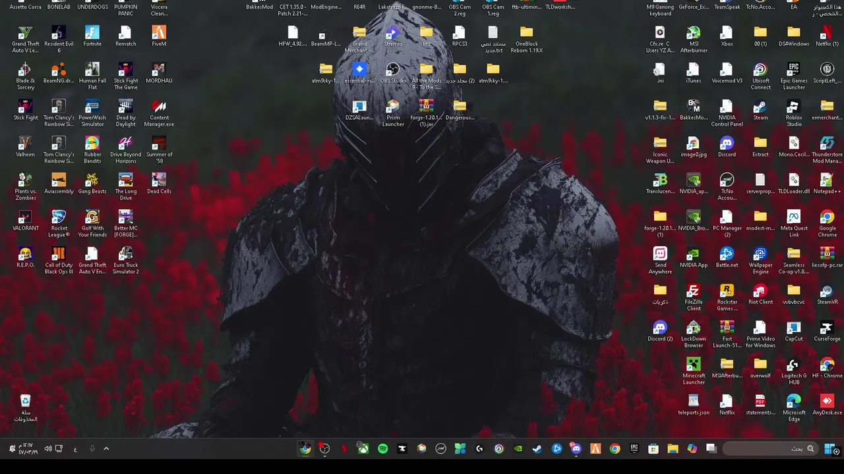The width and height of the screenshot is (844, 474).
Task: Click the Steam taskbar icon
Action: point(537,449)
